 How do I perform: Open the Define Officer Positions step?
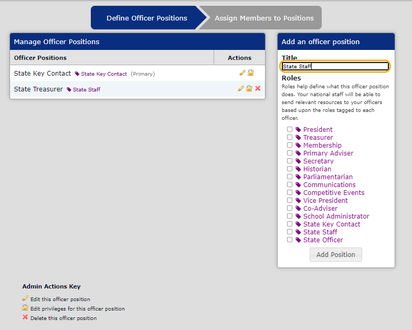pos(146,18)
